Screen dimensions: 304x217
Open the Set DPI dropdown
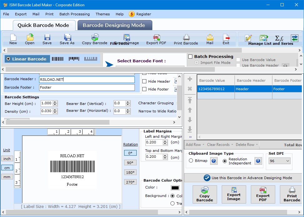click(x=279, y=161)
